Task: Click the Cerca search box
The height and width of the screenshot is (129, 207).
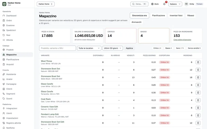Action: 139,4
